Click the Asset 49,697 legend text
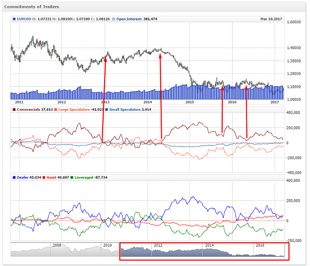This screenshot has height=266, width=310. click(58, 177)
